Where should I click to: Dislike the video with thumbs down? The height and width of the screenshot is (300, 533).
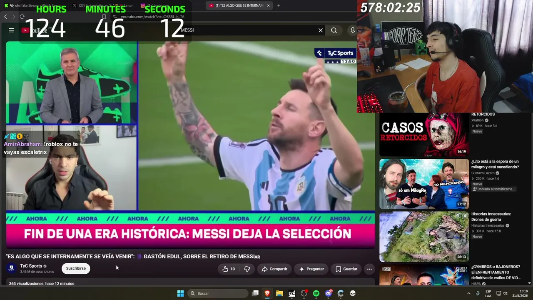(247, 269)
